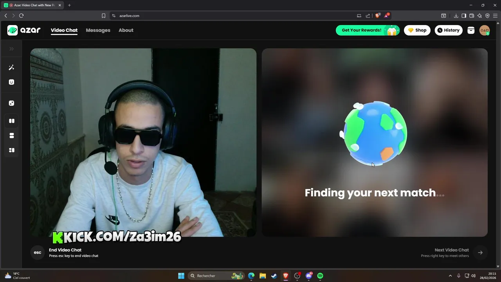
Task: Click End Video Chat label
Action: tap(65, 250)
